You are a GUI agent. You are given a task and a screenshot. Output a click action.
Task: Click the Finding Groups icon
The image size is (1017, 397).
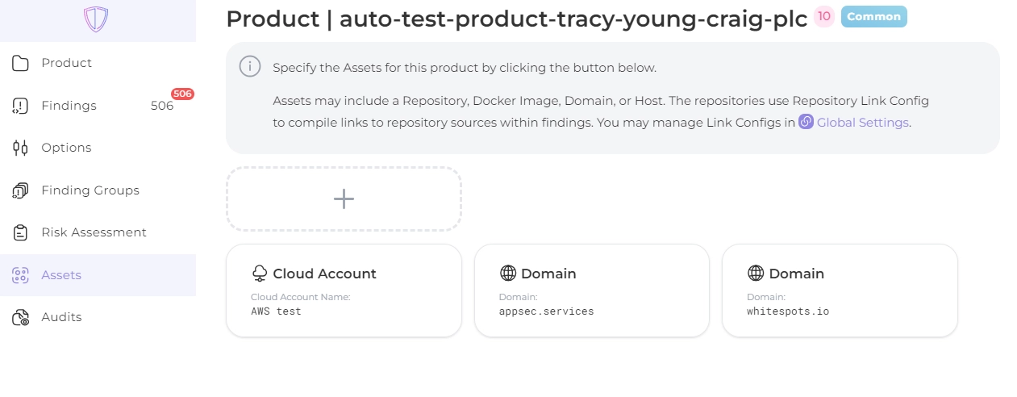21,190
